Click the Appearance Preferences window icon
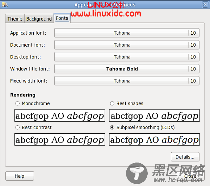Screen dimensions: 210x186 click(x=5, y=5)
